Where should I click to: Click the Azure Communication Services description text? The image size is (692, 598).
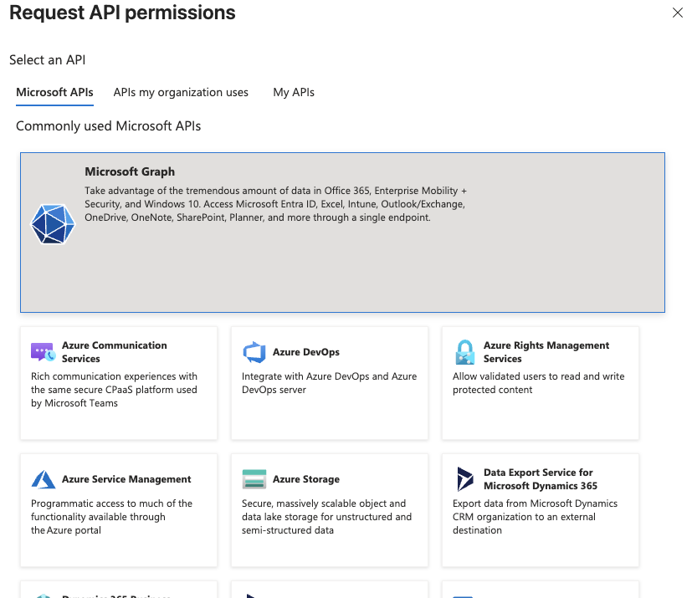click(114, 390)
